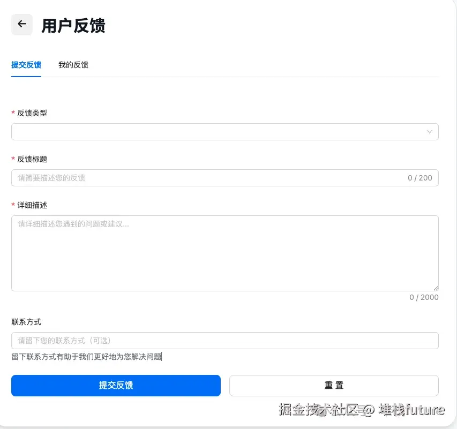Switch to the 我的反馈 tab
The image size is (457, 429).
point(73,65)
